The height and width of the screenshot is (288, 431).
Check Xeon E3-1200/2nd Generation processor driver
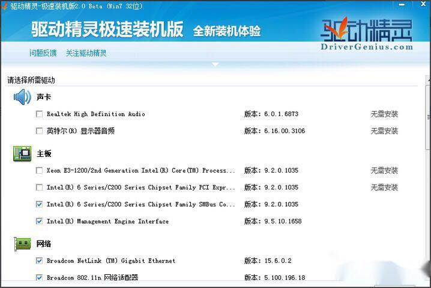[x=39, y=170]
